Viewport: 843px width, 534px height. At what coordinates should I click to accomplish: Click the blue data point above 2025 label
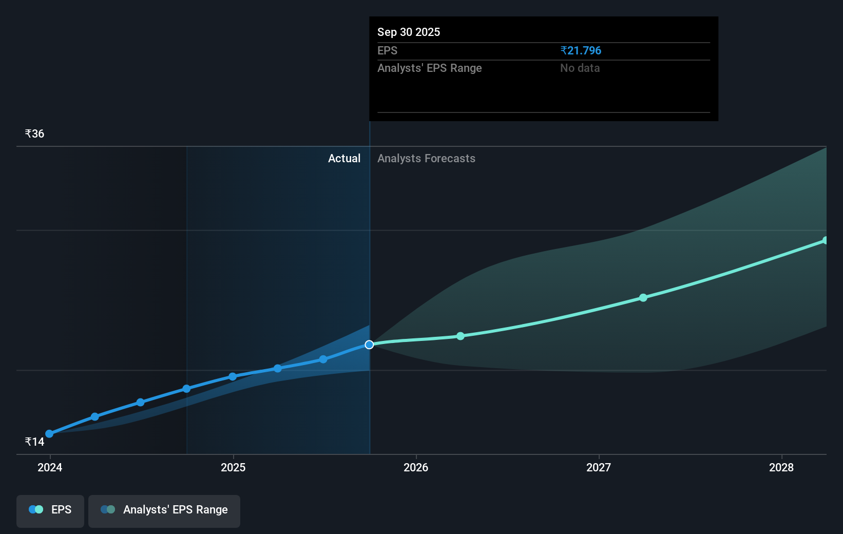tap(233, 376)
